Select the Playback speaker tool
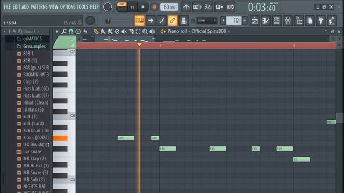Image resolution: width=344 pixels, height=193 pixels. [152, 32]
